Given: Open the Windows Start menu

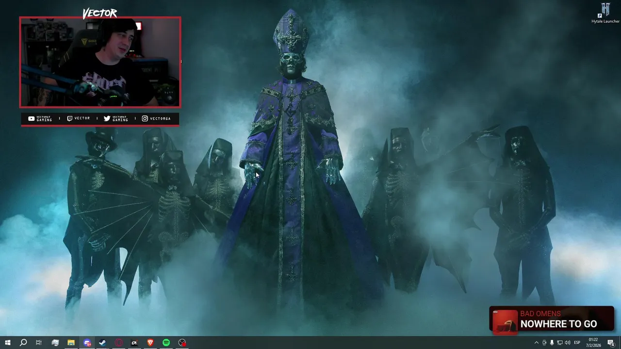Looking at the screenshot, I should coord(7,343).
